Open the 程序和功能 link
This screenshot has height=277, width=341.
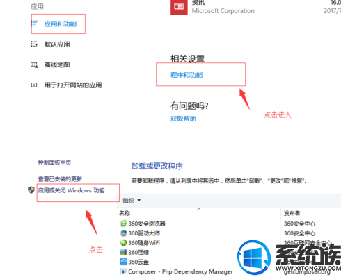pyautogui.click(x=187, y=75)
